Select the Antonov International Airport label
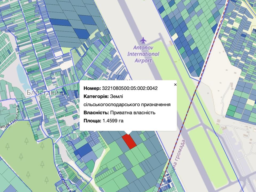 coord(143,54)
